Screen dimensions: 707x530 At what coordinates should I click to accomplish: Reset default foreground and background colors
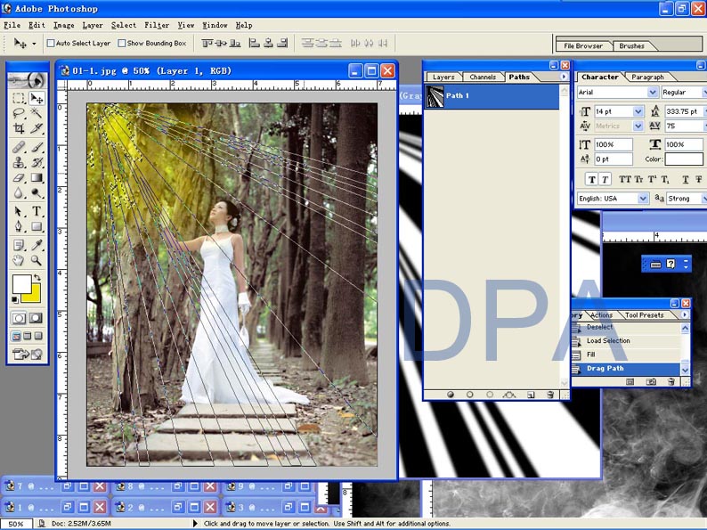[15, 299]
